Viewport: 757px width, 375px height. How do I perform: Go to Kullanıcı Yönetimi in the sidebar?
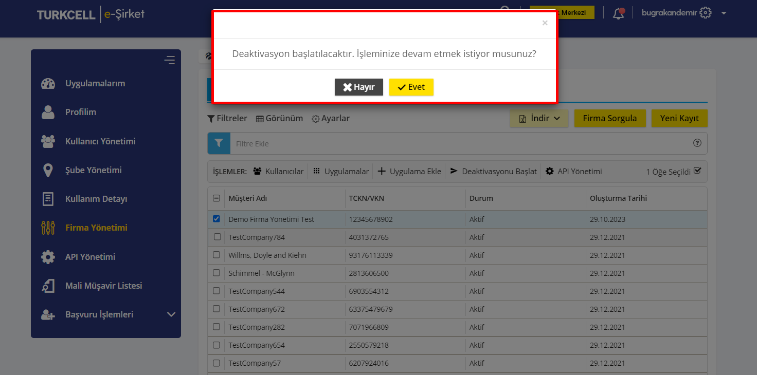coord(100,141)
